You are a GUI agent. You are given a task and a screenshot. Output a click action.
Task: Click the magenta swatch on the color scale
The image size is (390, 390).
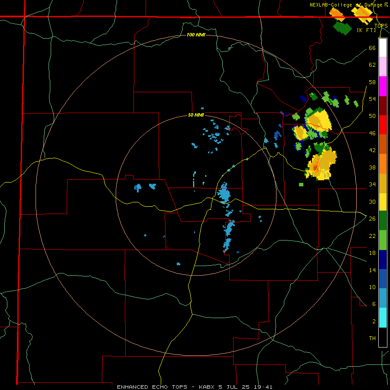383,86
